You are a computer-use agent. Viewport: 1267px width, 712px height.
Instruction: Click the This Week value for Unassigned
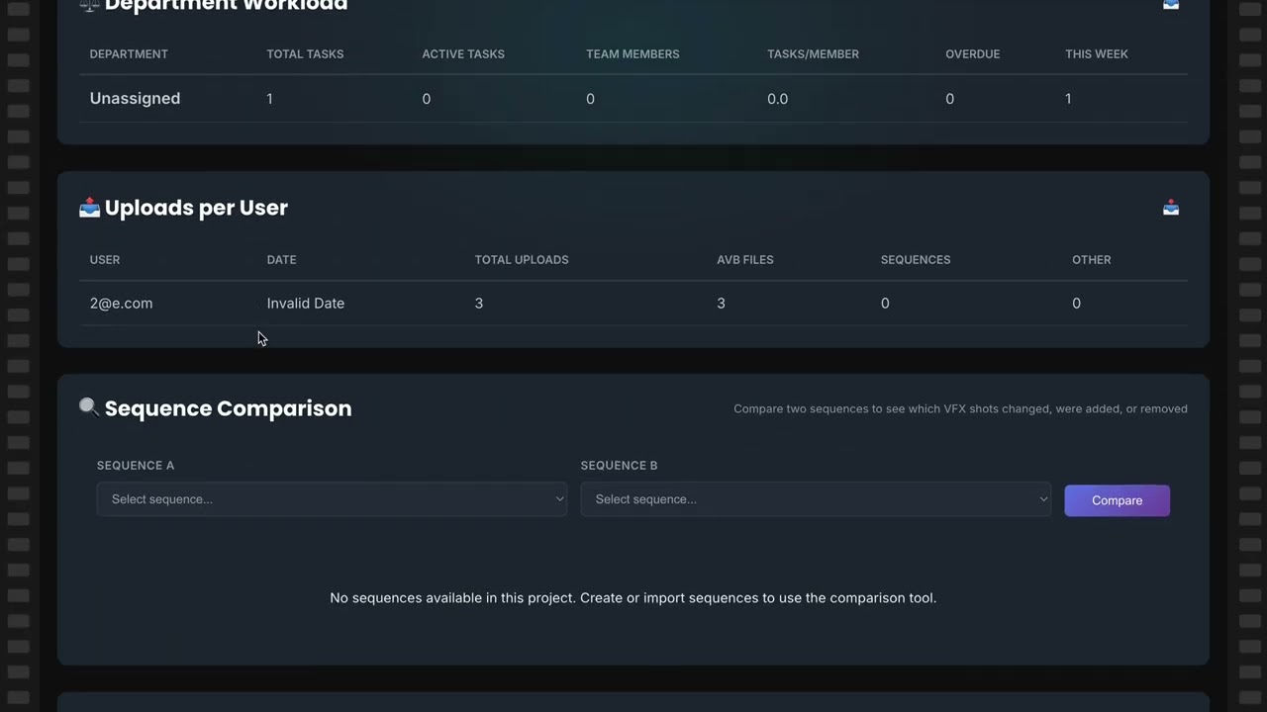[1068, 99]
